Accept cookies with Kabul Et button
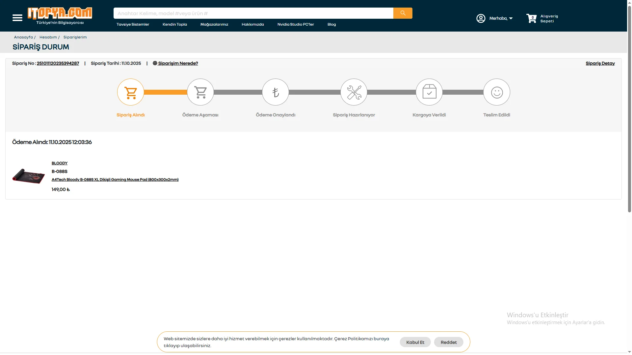The height and width of the screenshot is (355, 632). 415,342
